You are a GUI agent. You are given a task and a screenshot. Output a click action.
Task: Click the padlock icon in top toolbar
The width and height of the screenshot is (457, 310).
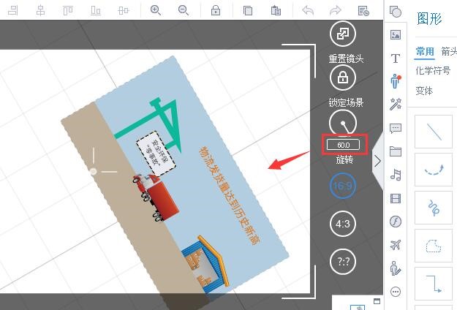coord(216,10)
